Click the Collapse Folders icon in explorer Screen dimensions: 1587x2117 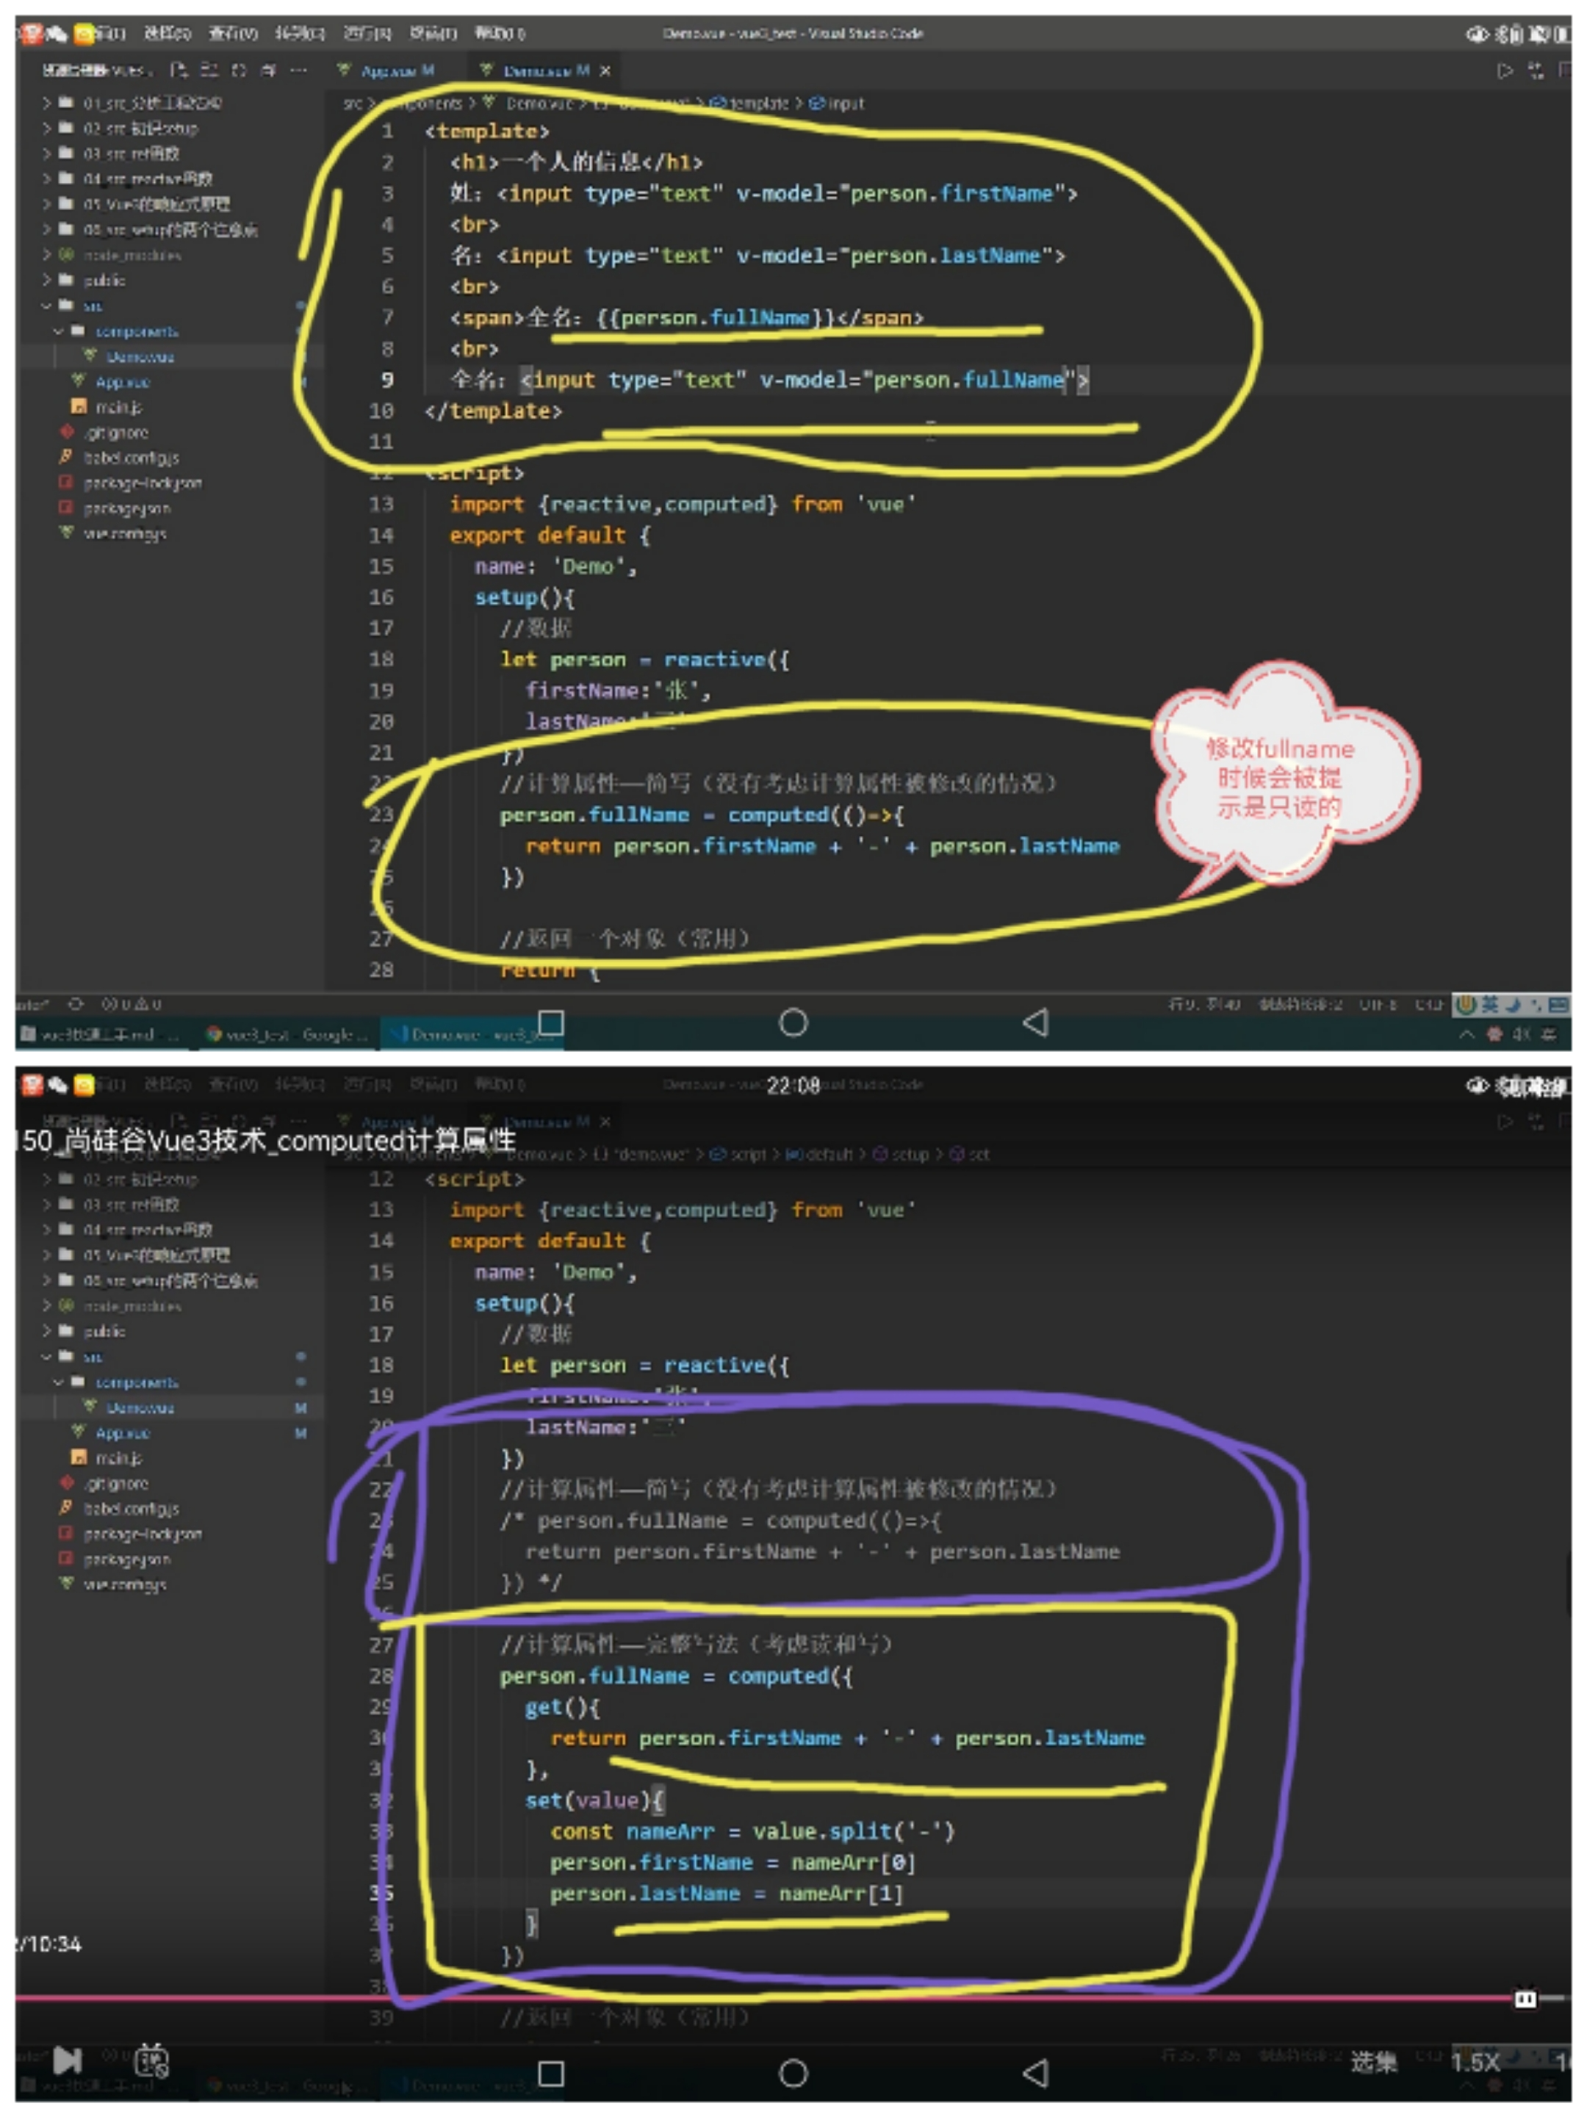(x=269, y=70)
